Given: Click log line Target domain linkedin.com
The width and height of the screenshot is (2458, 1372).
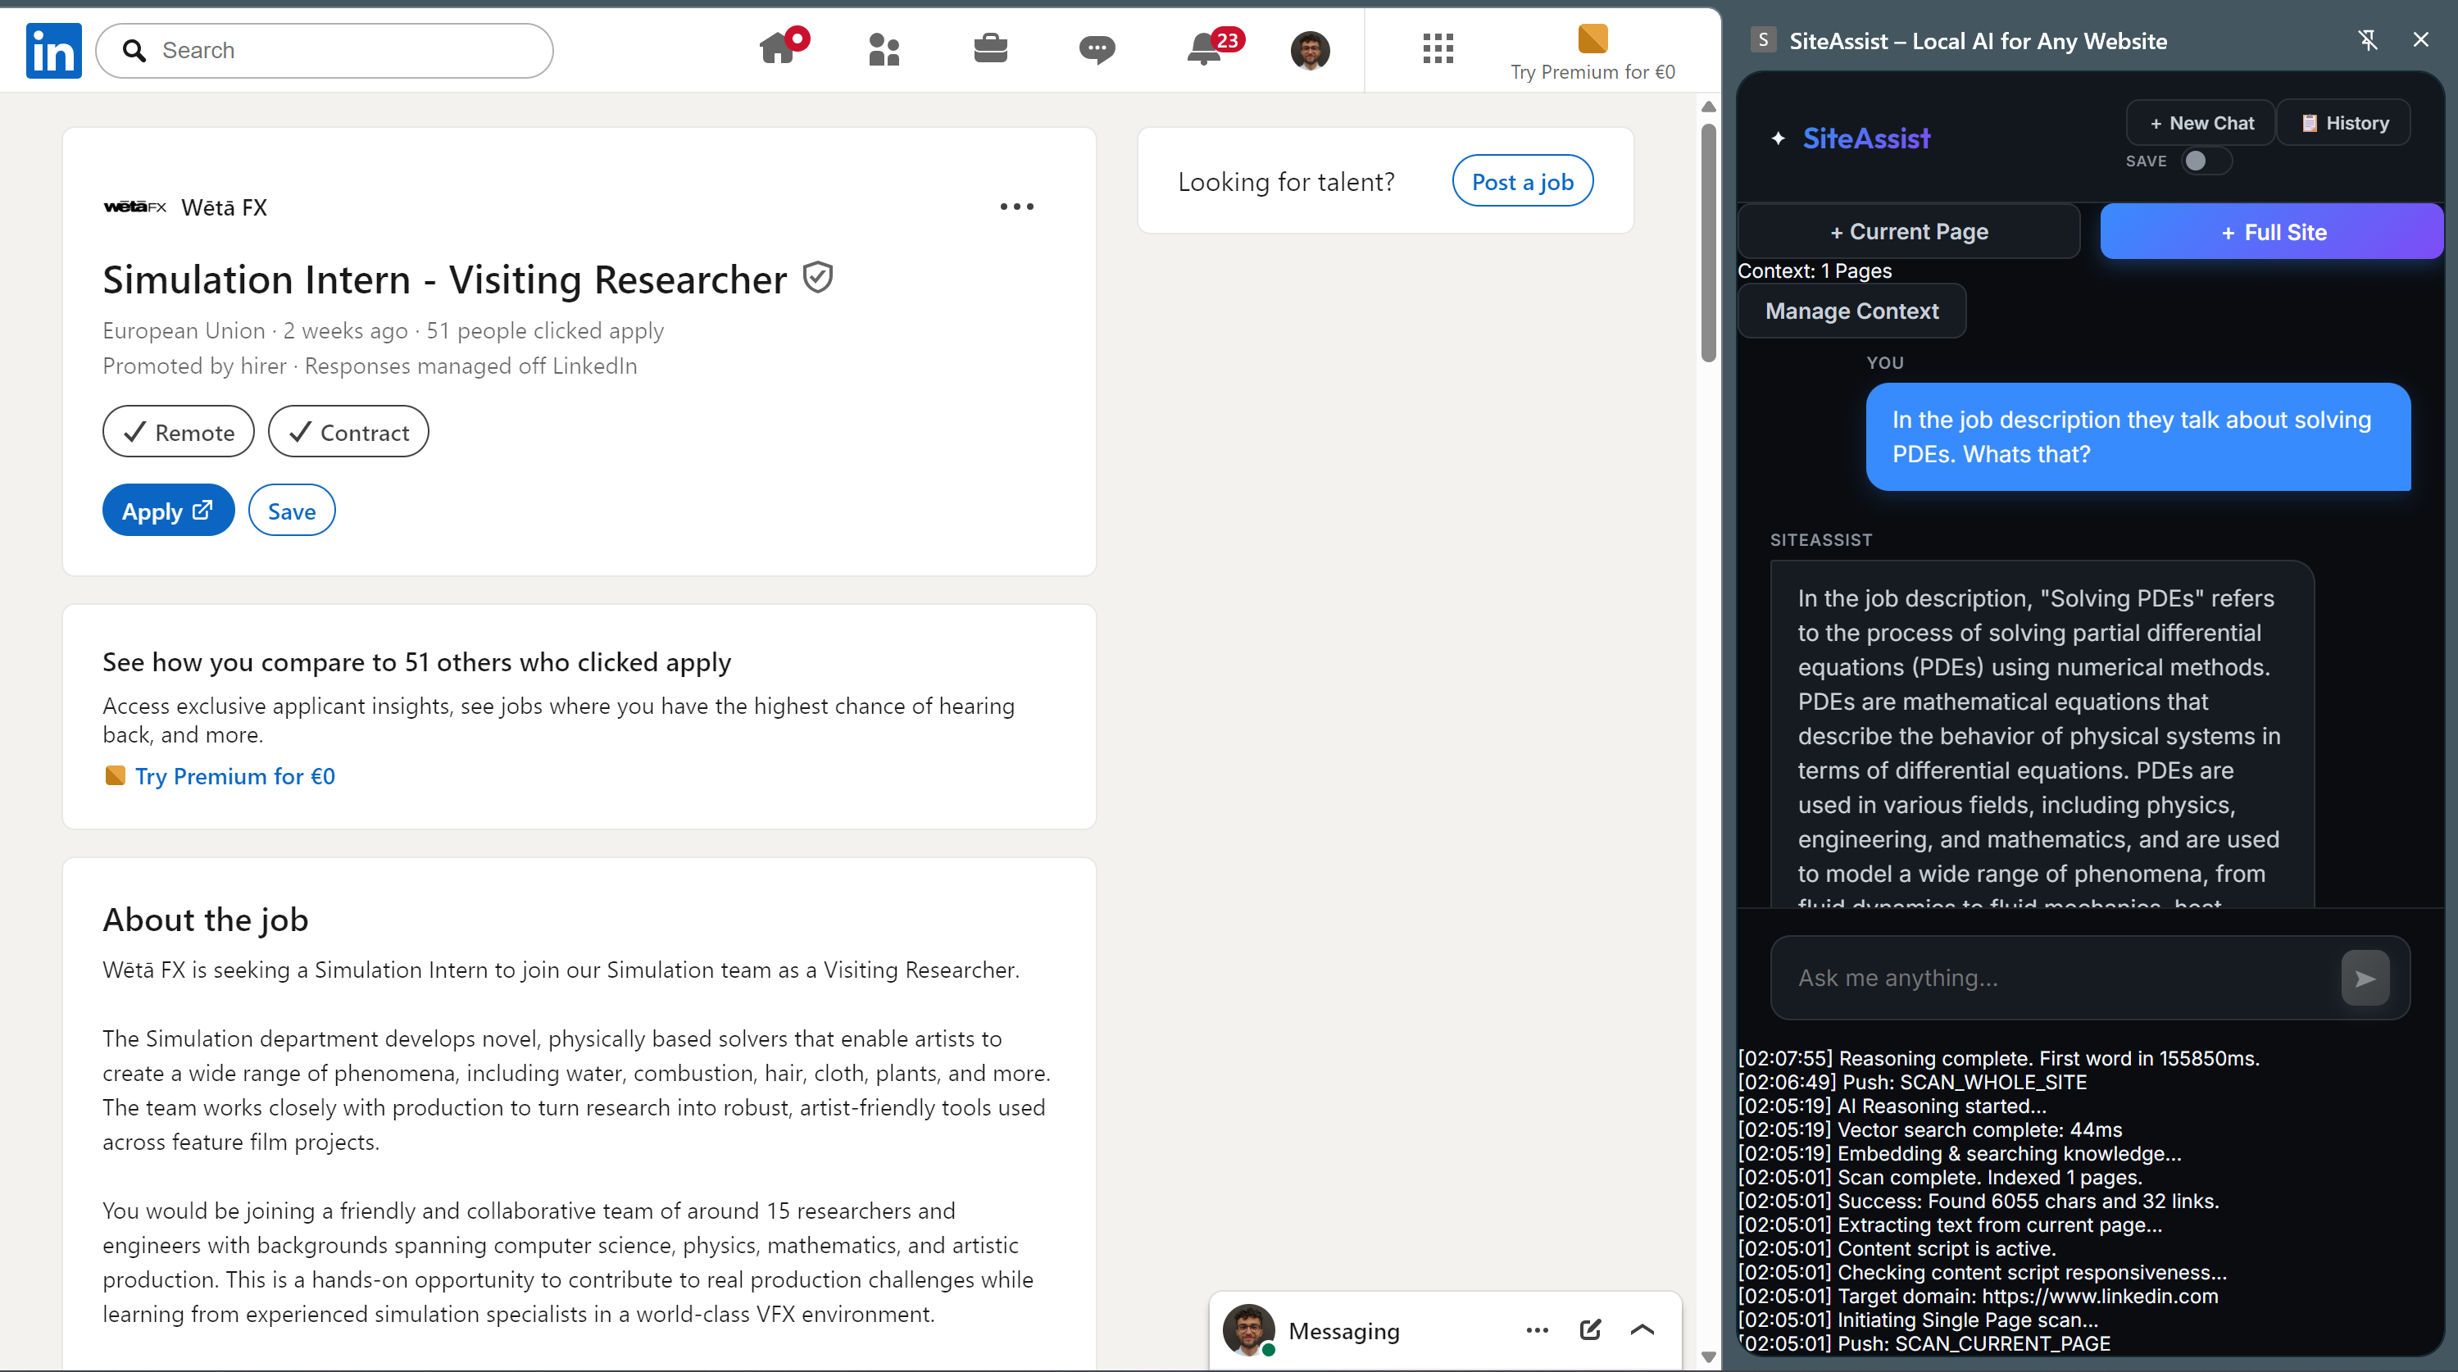Looking at the screenshot, I should coord(1978,1296).
